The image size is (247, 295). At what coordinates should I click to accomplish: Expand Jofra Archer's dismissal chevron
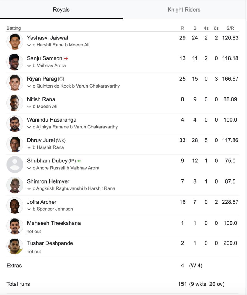29,209
